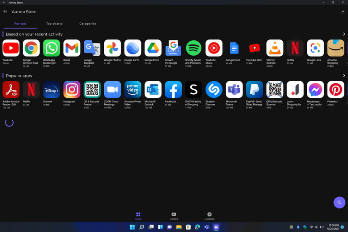Viewport: 348px width, 232px height.
Task: Expand Based on your recent activity section
Action: 344,34
